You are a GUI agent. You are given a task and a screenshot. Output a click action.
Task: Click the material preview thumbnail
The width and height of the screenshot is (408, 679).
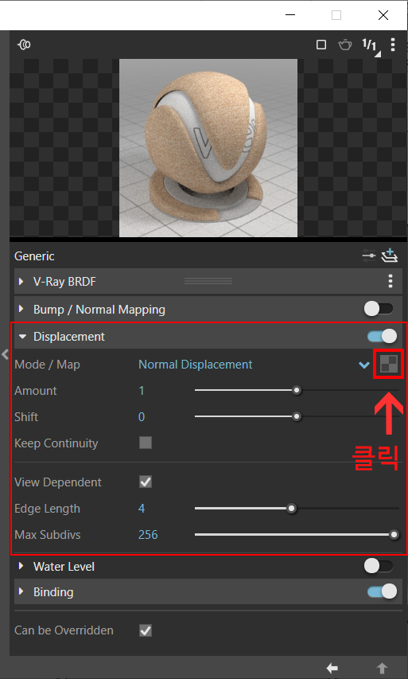pos(208,148)
